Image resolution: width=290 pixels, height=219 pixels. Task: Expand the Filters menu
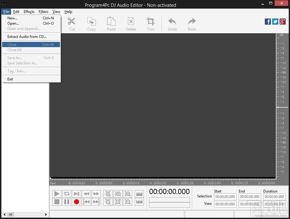pos(43,12)
